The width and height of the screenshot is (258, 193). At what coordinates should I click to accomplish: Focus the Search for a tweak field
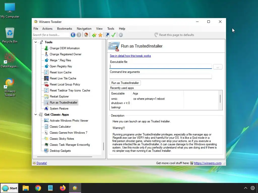click(x=51, y=35)
